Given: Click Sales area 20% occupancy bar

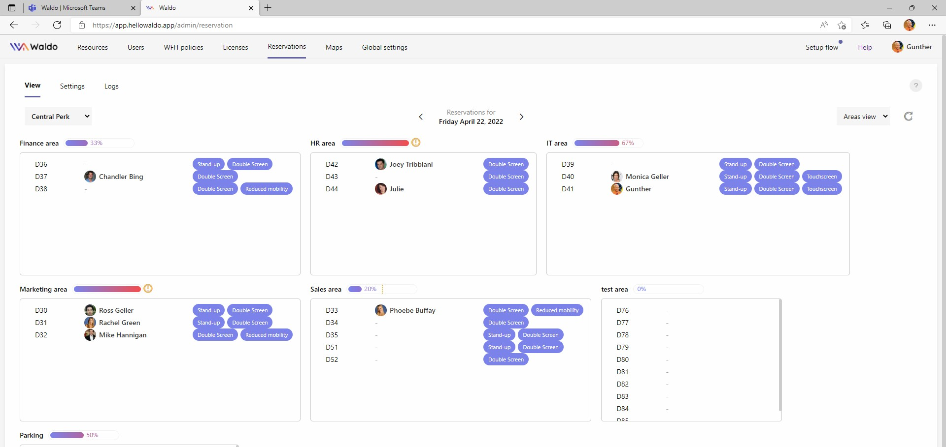Looking at the screenshot, I should pyautogui.click(x=382, y=289).
